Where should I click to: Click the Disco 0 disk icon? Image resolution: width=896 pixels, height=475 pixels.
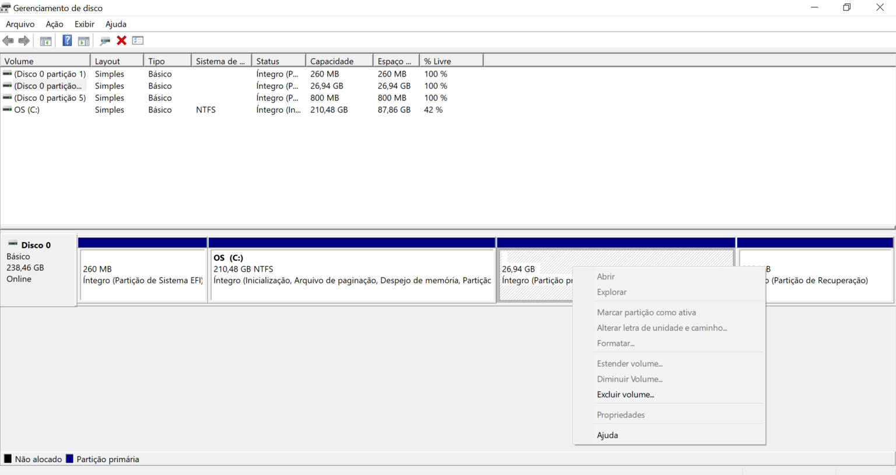click(13, 244)
